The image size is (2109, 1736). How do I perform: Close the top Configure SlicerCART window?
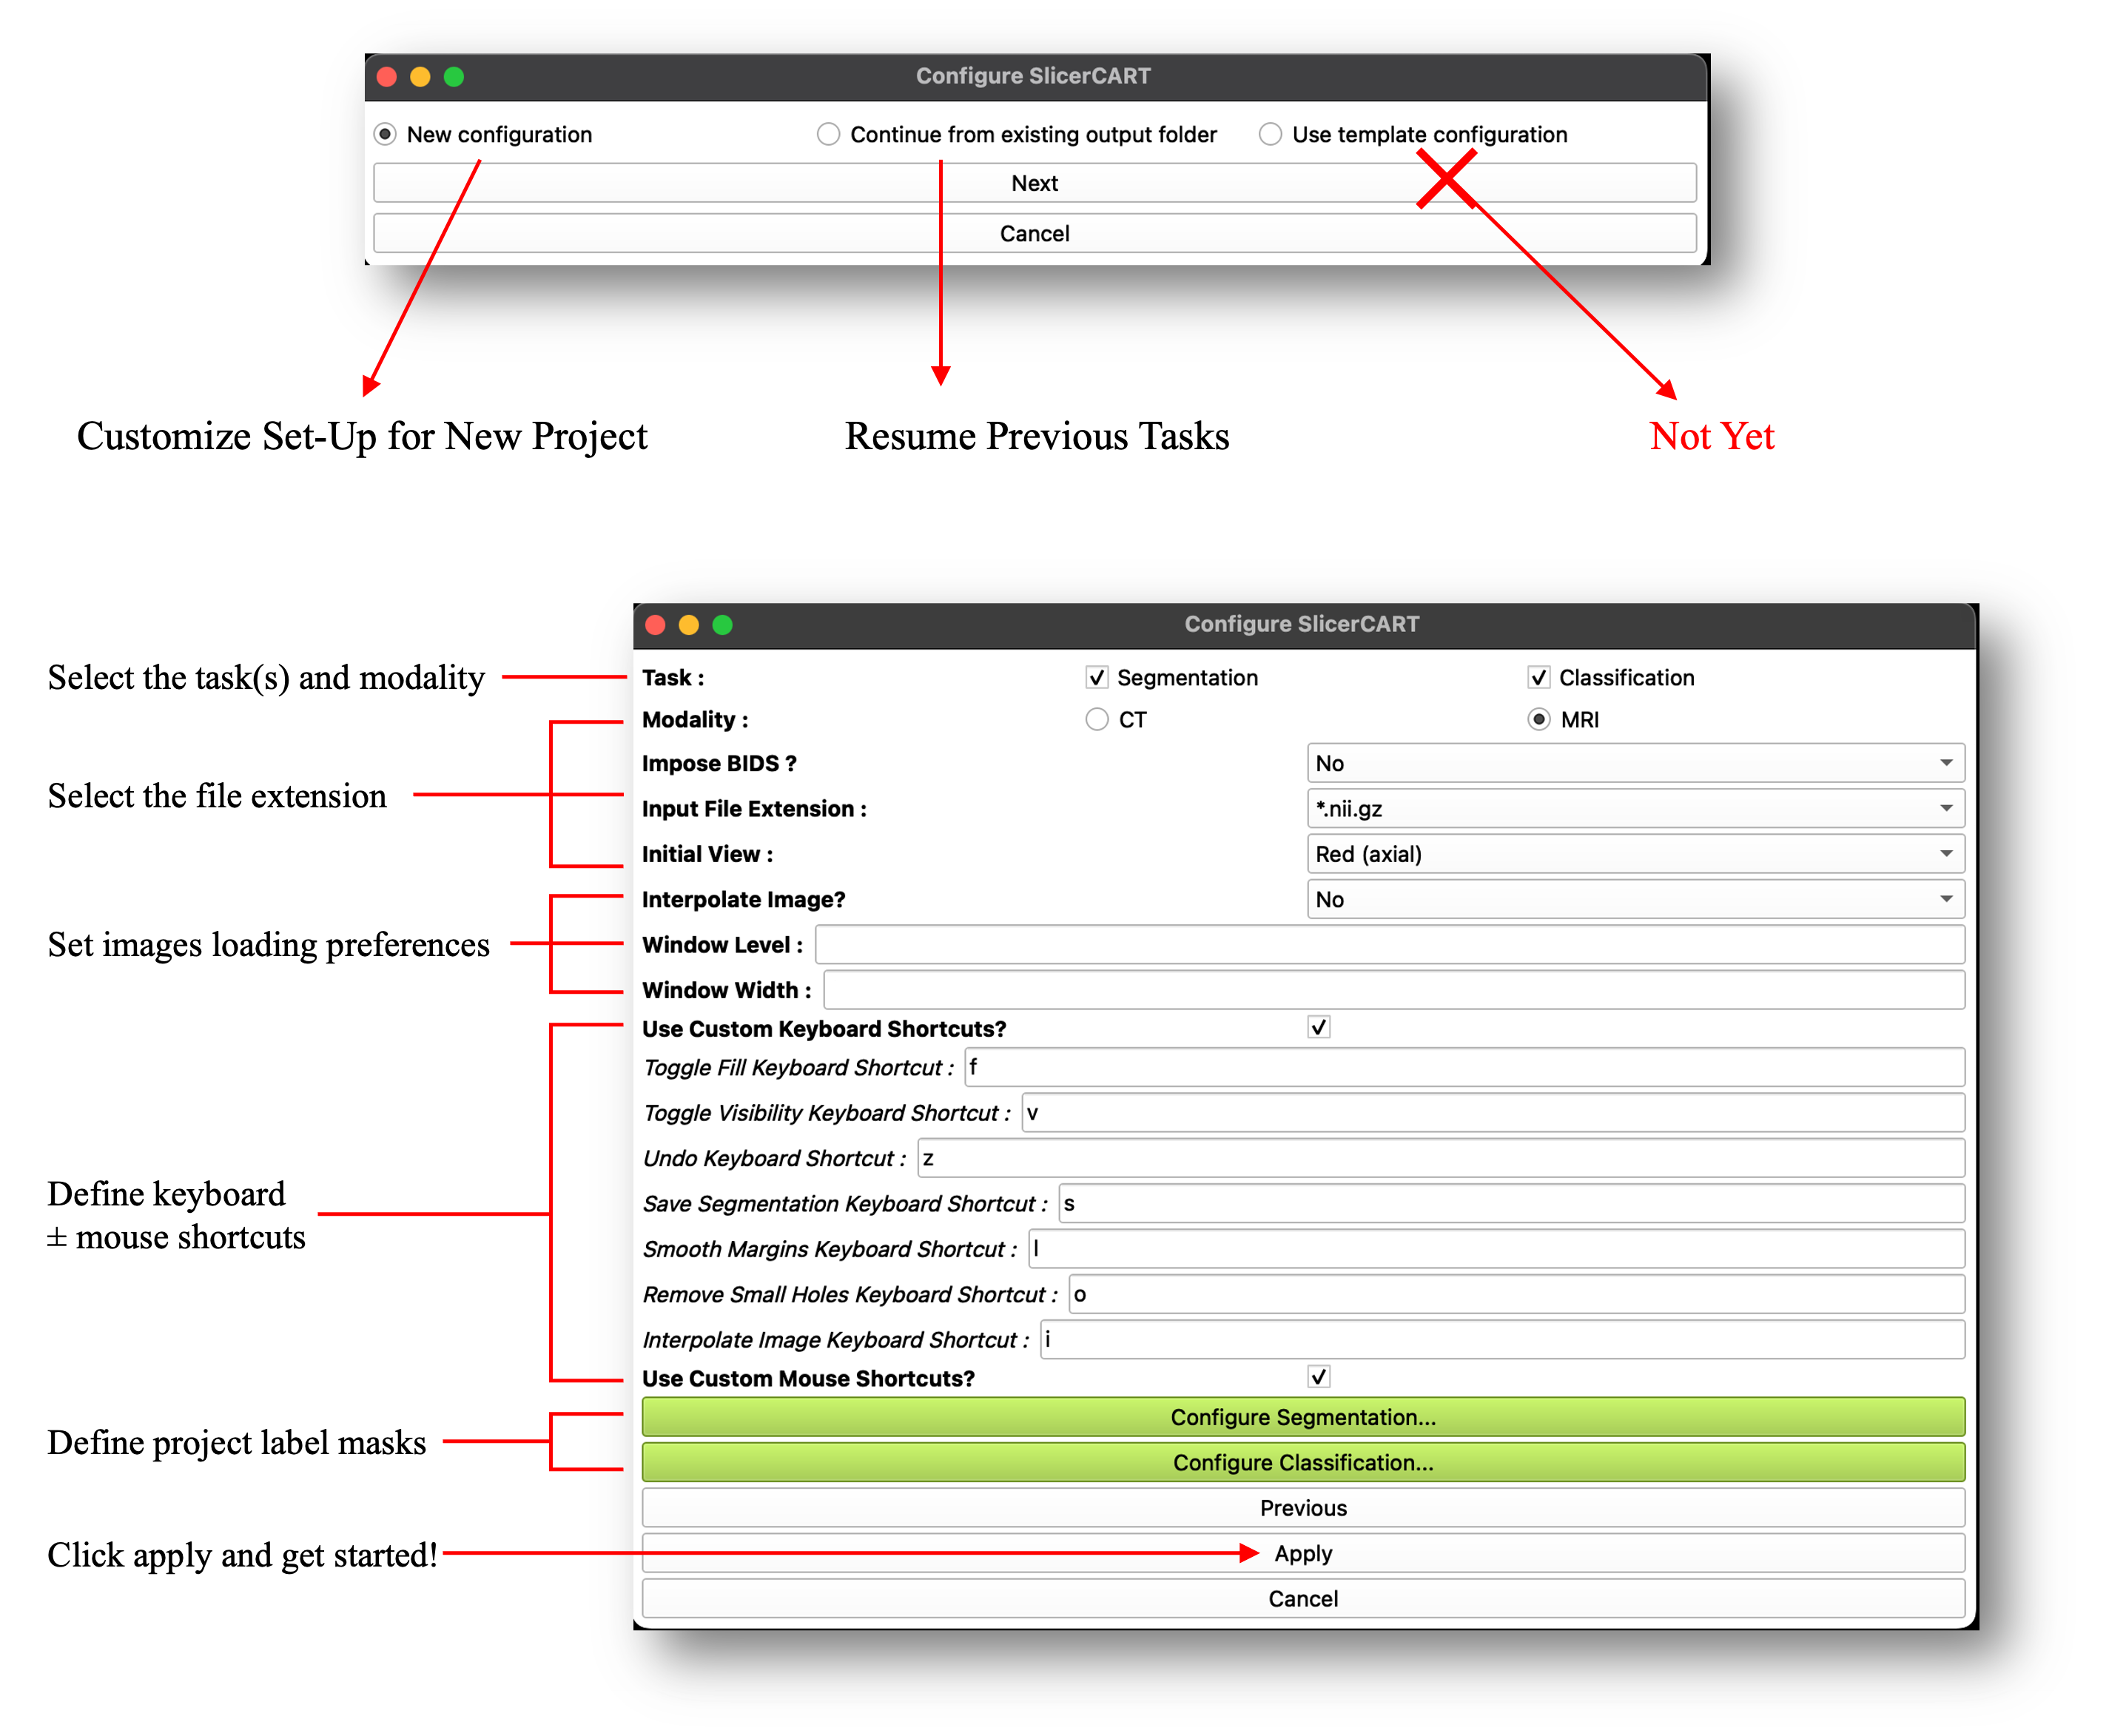point(387,76)
